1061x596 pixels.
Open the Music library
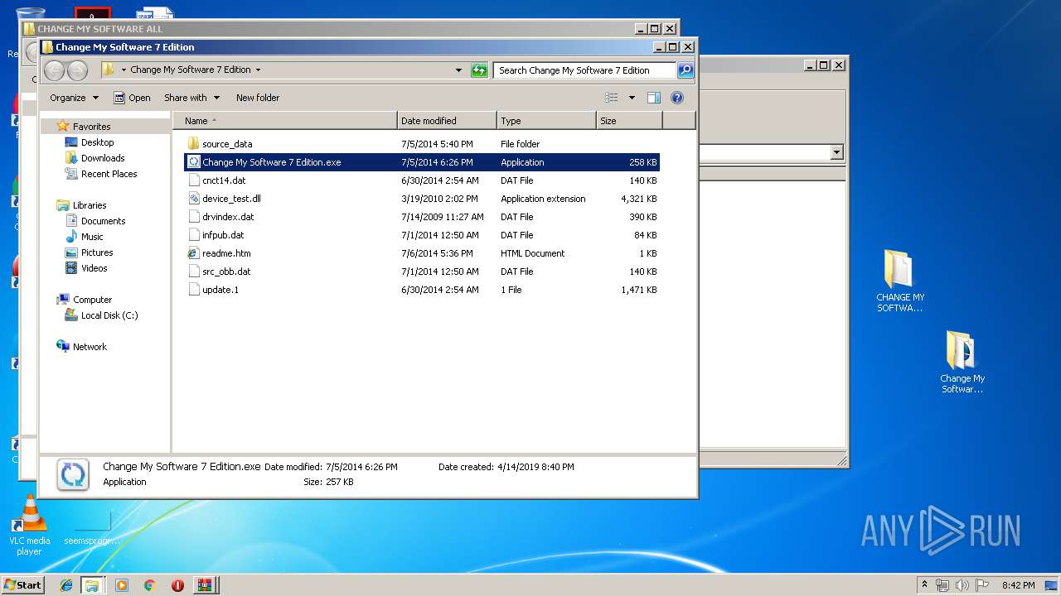(92, 237)
